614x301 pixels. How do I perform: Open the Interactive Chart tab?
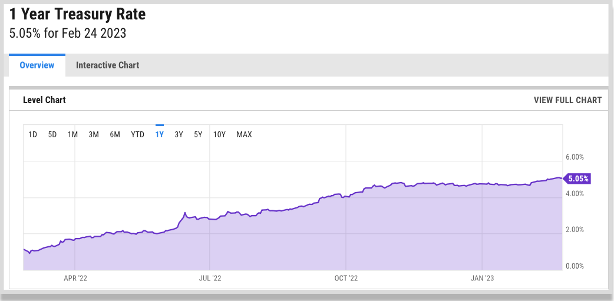coord(107,65)
